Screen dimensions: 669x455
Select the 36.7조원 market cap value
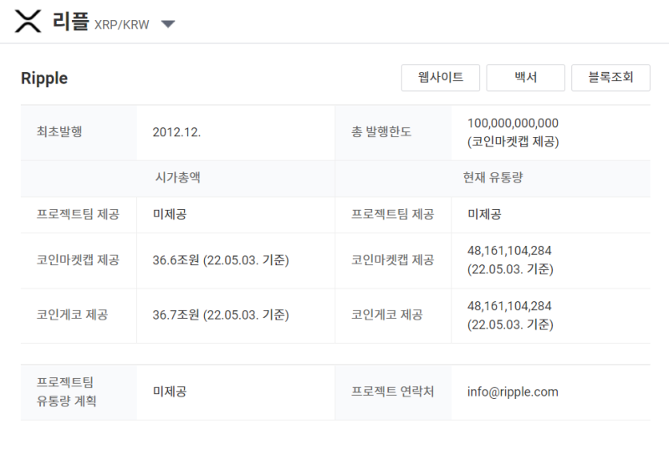(x=176, y=315)
